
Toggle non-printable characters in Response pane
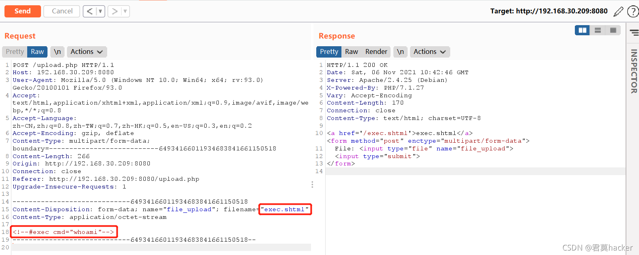coord(400,52)
